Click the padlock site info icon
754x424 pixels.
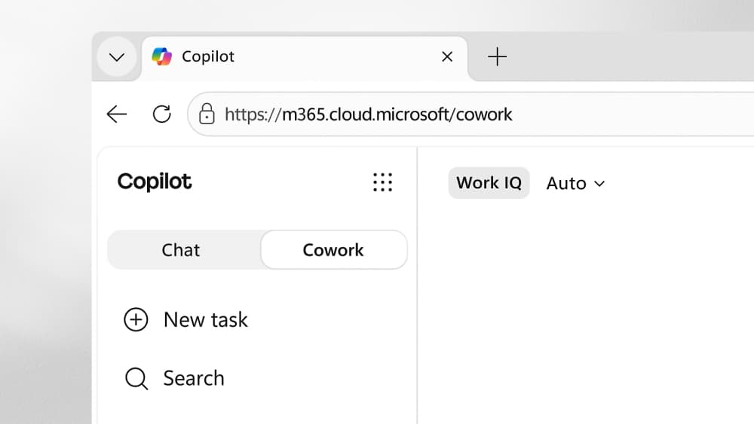[207, 114]
